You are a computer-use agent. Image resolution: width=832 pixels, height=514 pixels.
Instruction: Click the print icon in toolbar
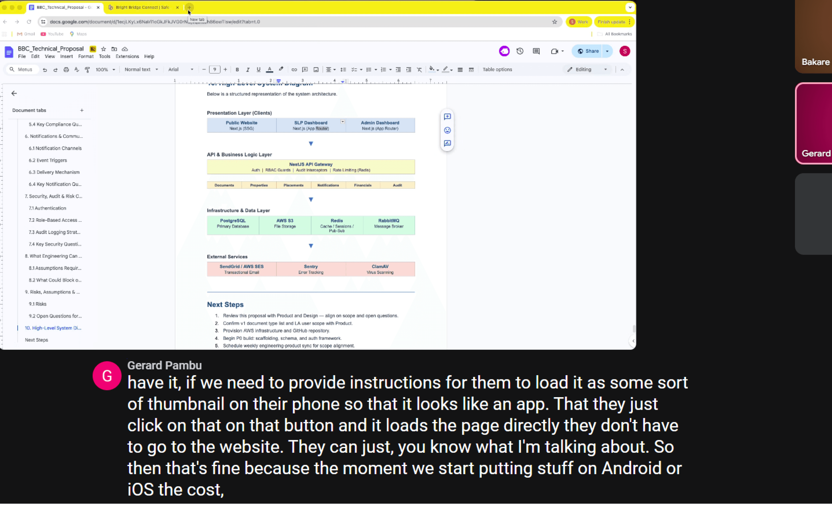coord(66,70)
